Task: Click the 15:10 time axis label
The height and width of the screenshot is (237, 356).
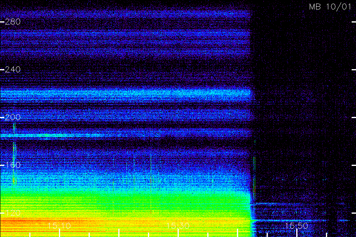Action: [x=59, y=226]
